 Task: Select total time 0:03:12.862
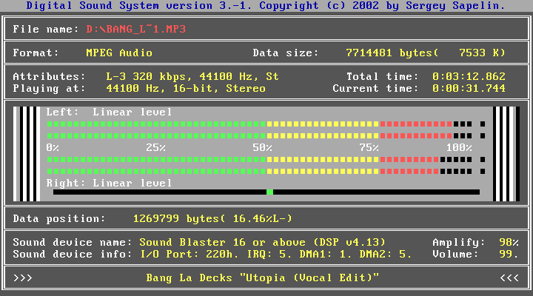point(469,76)
